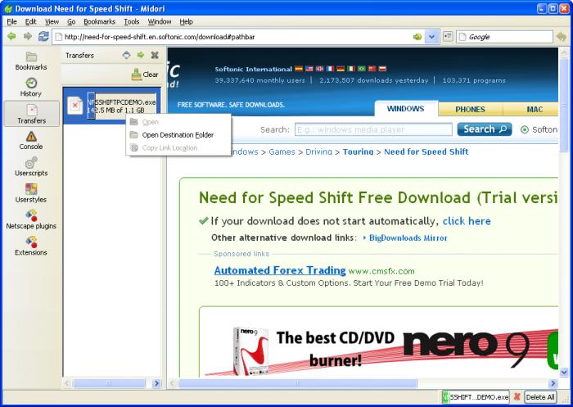573x407 pixels.
Task: Detach the Transfers panel using diamond icon
Action: coord(126,55)
